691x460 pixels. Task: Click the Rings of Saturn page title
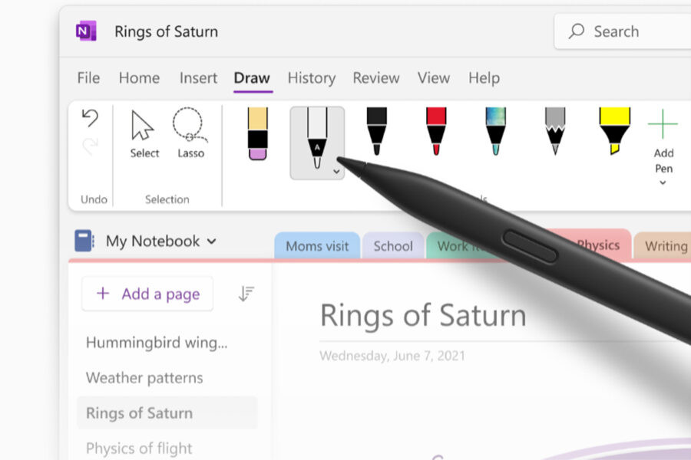(423, 315)
